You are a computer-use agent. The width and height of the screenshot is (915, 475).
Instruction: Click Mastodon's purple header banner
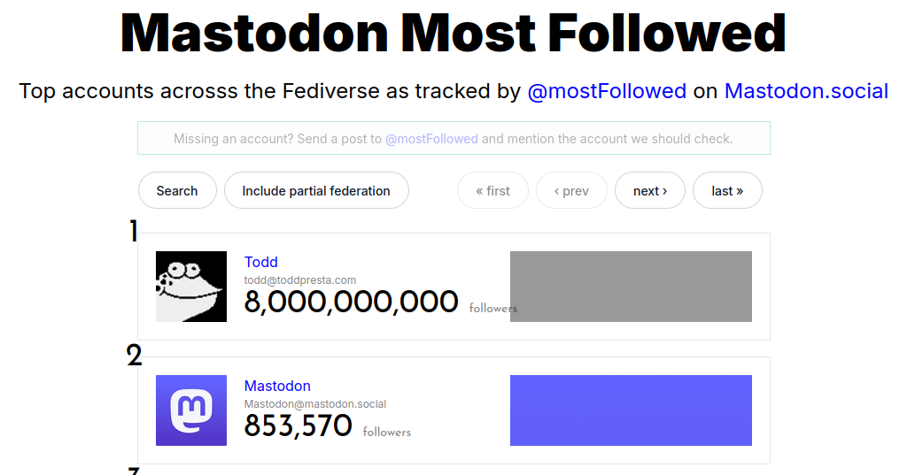pos(631,410)
